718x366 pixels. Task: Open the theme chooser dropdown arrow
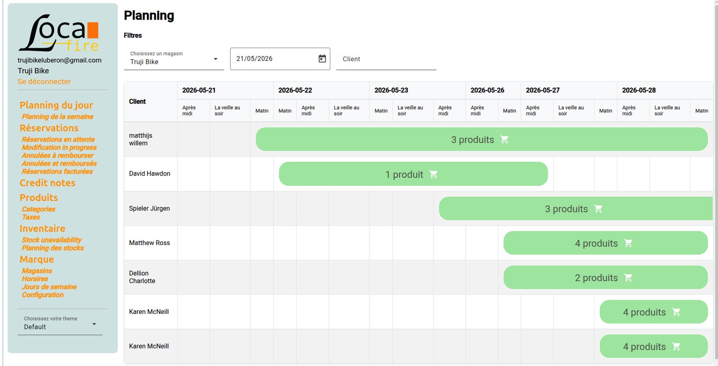94,324
